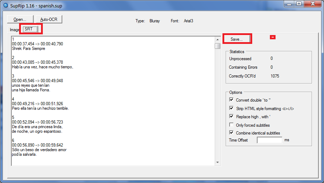The height and width of the screenshot is (183, 324).
Task: Click the scrollbar up arrow in SRT text
Action: (218, 40)
